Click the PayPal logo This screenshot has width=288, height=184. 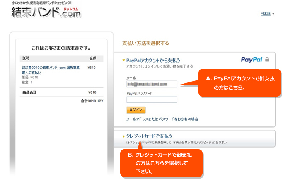[x=252, y=60]
